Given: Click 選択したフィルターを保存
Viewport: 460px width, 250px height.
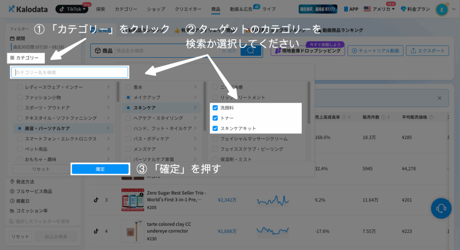Looking at the screenshot, I should coord(40,222).
